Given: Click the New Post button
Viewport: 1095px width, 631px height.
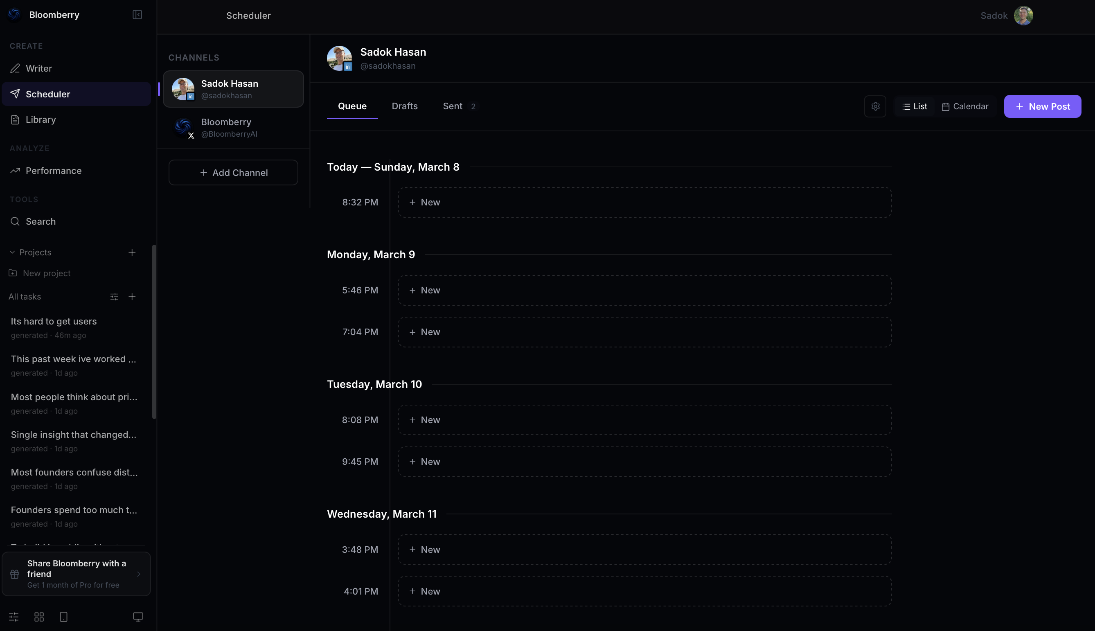Looking at the screenshot, I should coord(1043,106).
